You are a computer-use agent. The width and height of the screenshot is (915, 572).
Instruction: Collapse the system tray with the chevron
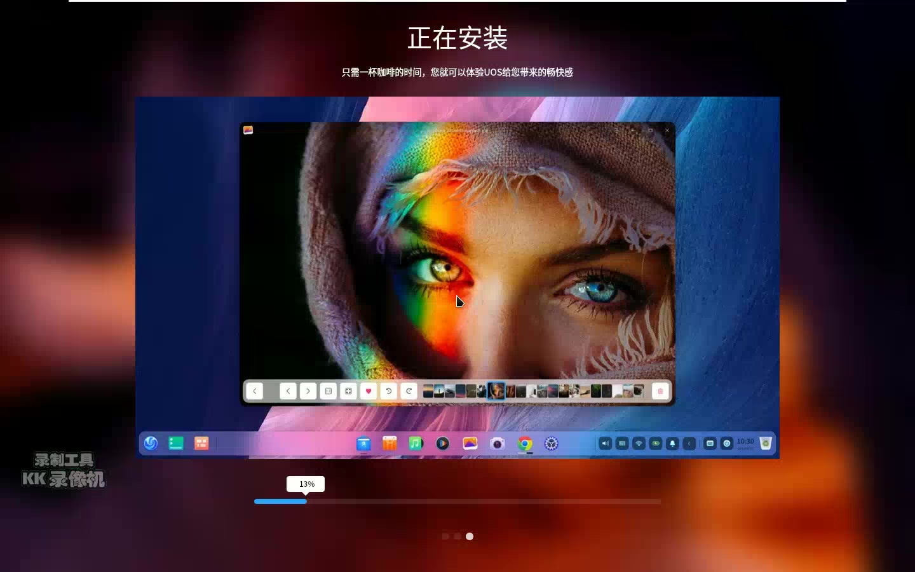(688, 444)
